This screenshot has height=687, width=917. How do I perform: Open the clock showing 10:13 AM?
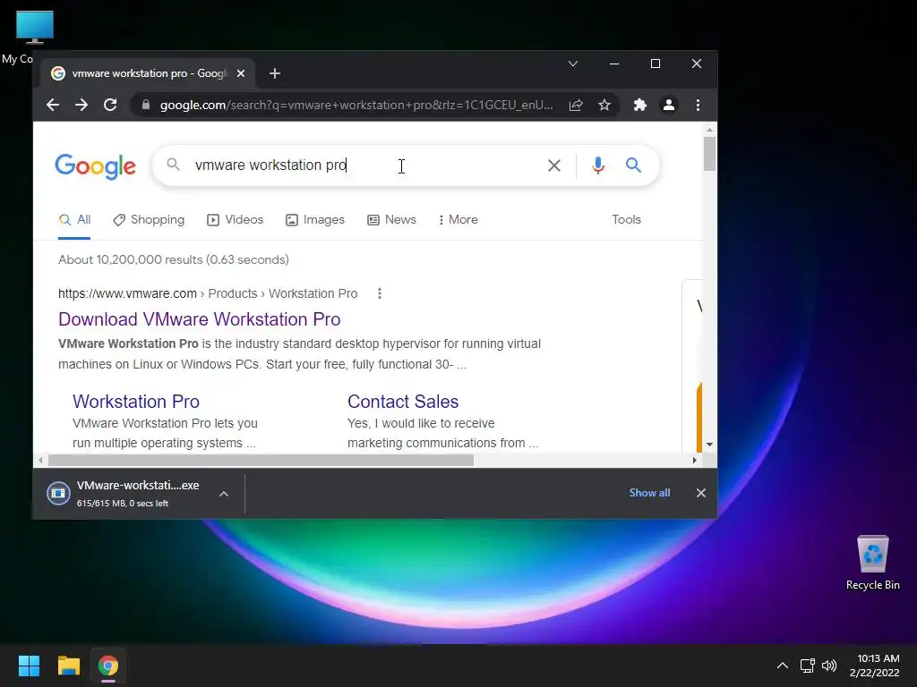pos(875,666)
